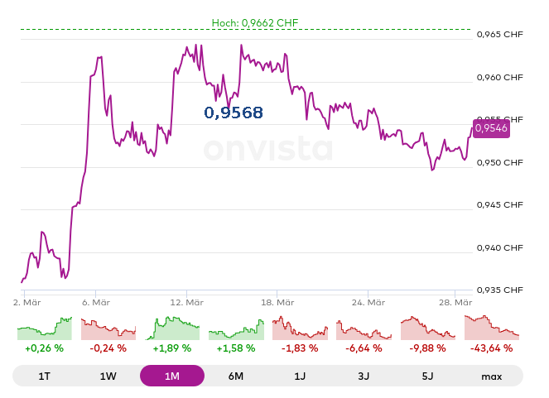549x398 pixels.
Task: Select the active 1M range tab
Action: [172, 376]
